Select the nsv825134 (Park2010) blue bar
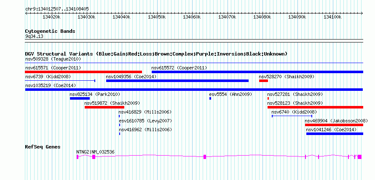 coord(80,98)
